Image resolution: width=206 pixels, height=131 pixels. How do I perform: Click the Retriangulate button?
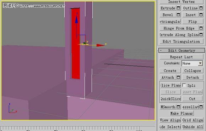pos(170,22)
